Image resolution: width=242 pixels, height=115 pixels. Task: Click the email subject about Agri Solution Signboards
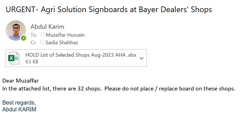(109, 10)
